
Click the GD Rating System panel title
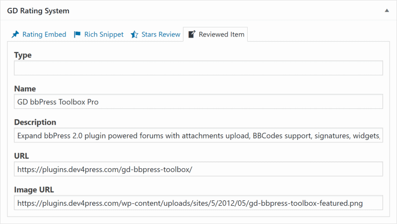click(x=38, y=11)
